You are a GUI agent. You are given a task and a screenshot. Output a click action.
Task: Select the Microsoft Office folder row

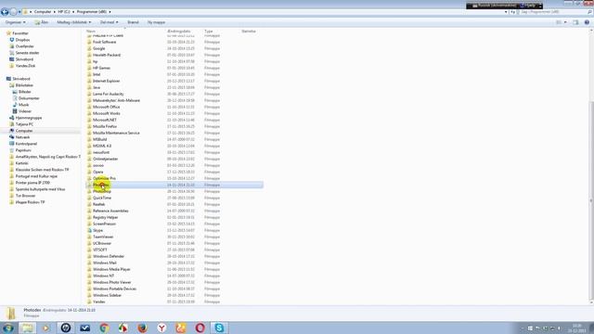[174, 107]
